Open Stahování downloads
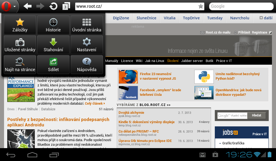This screenshot has width=276, height=161. [x=53, y=45]
